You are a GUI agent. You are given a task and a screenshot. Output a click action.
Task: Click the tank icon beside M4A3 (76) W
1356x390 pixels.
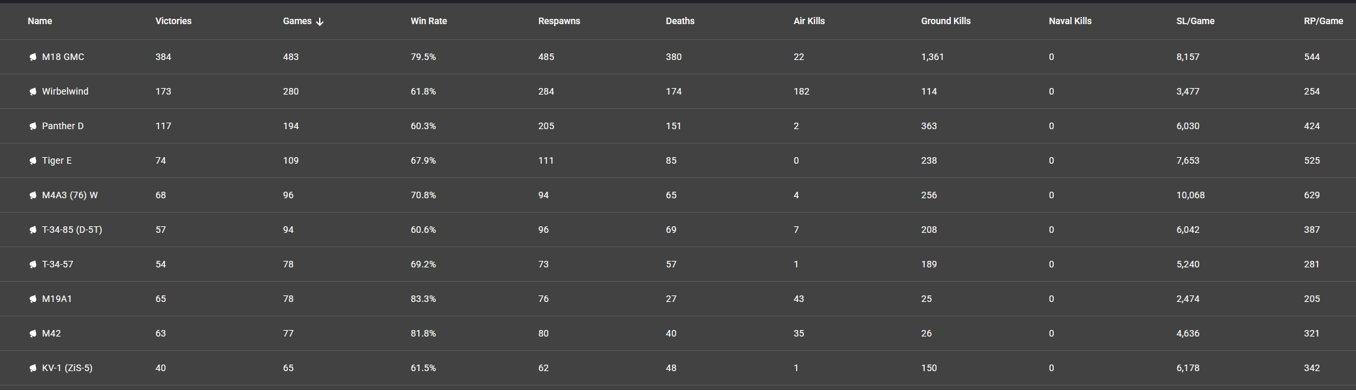(x=33, y=196)
